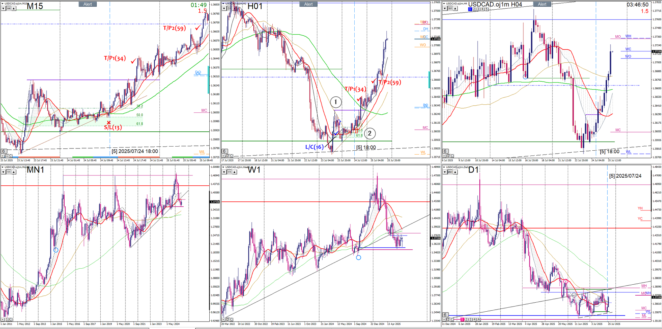662x329 pixels.
Task: Open the USDCAD.oj1m,H4 chart title dropdown triangle
Action: point(444,3)
